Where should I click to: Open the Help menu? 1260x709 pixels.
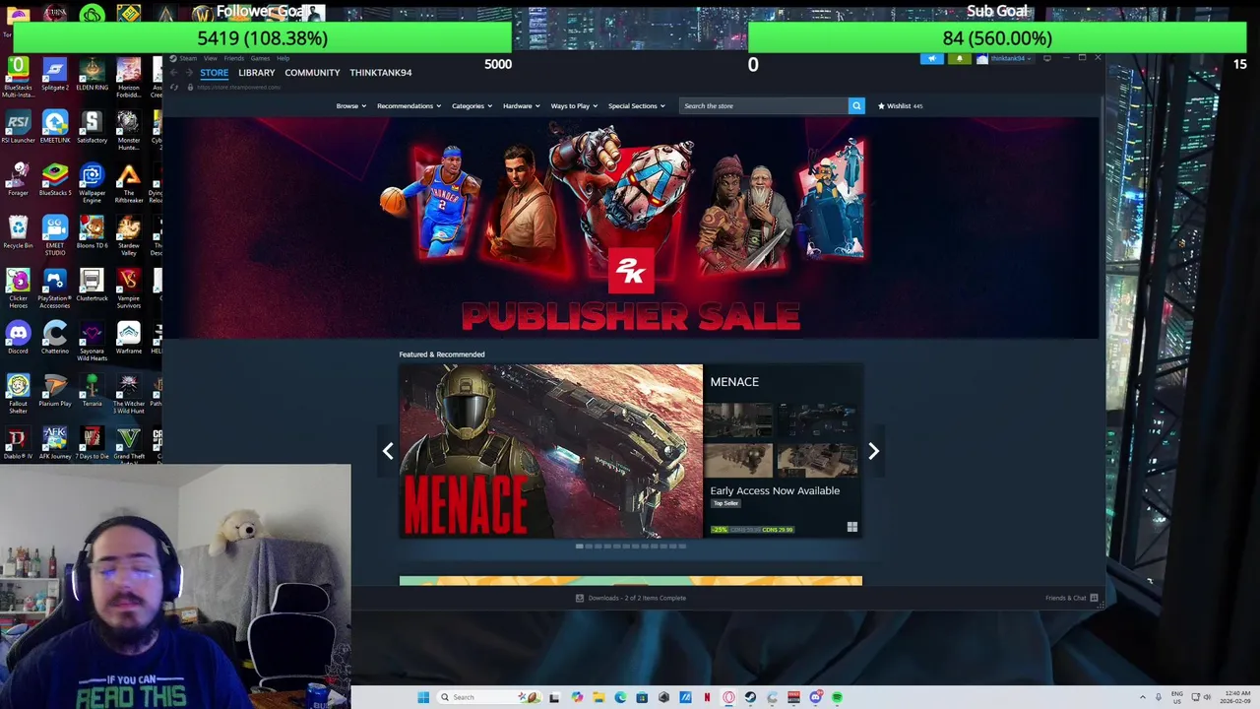(x=283, y=58)
